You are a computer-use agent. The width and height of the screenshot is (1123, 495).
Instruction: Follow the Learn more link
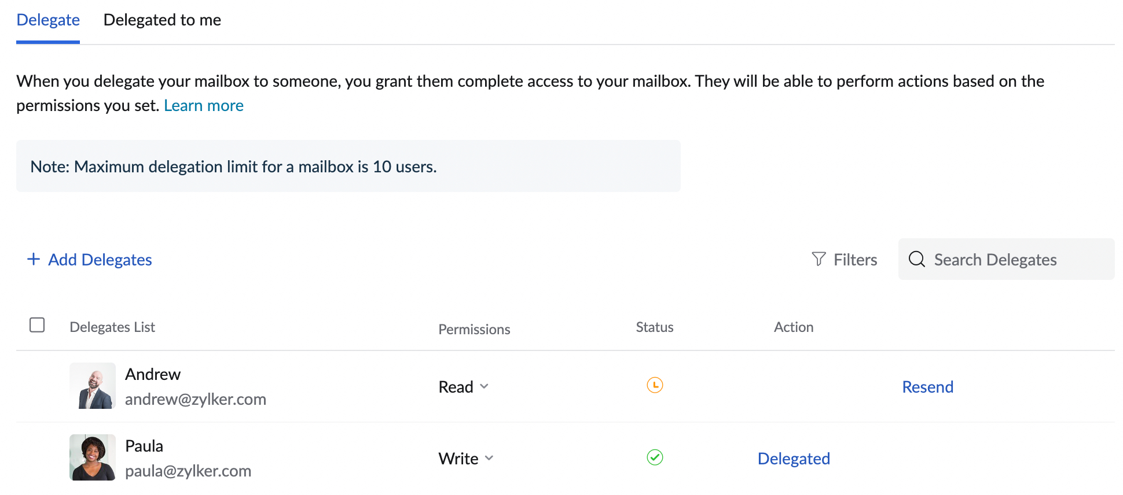coord(204,106)
